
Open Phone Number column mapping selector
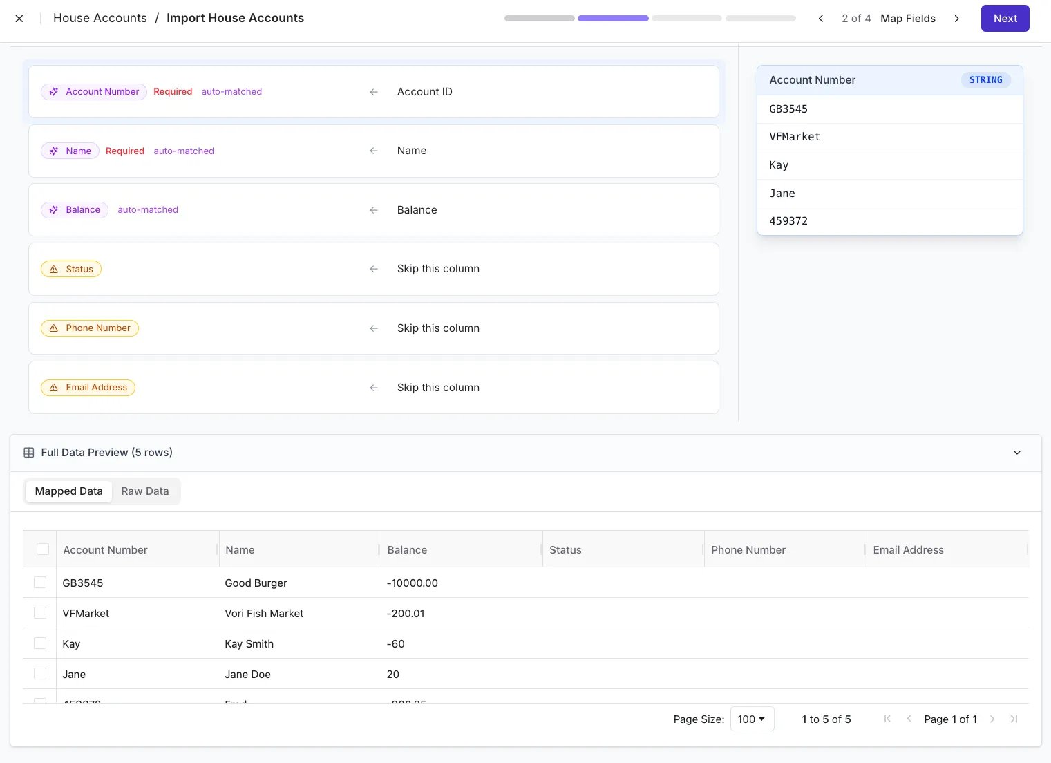(x=438, y=328)
